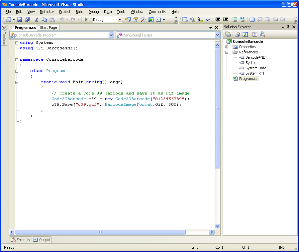Click Refresh icon in Solution Explorer toolbar
The width and height of the screenshot is (299, 252).
click(245, 34)
